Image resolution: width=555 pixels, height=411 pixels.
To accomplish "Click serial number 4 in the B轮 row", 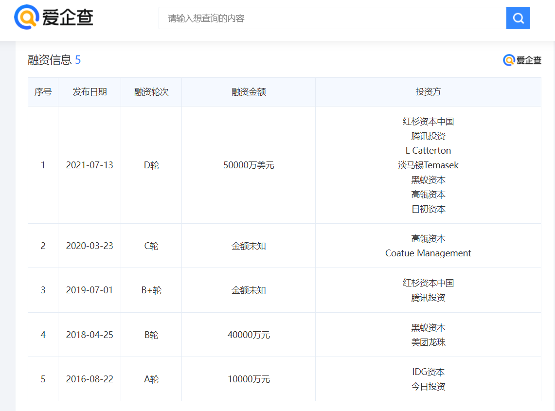I will click(43, 335).
